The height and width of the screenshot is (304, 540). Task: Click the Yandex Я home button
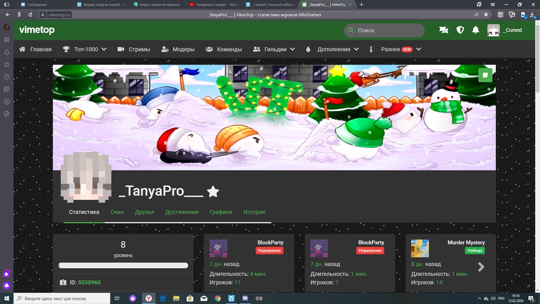[x=19, y=15]
